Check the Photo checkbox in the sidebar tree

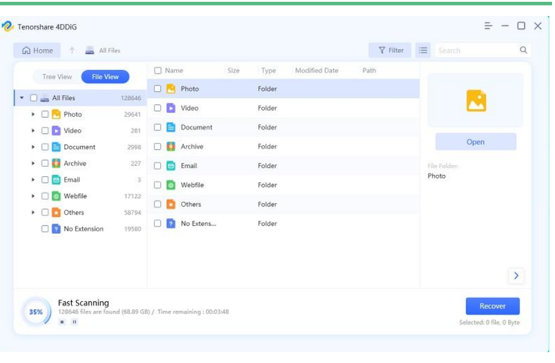[45, 114]
